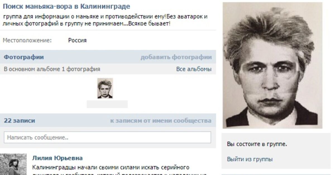Open Лилия Юрьевна's post text about Калининградцы
335x175 pixels.
pos(111,167)
